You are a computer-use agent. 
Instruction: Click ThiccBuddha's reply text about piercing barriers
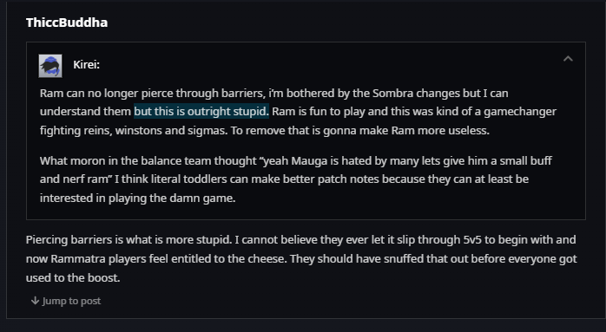tap(301, 258)
